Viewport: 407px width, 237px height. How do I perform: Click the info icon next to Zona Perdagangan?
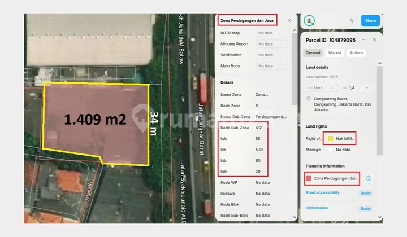369,178
